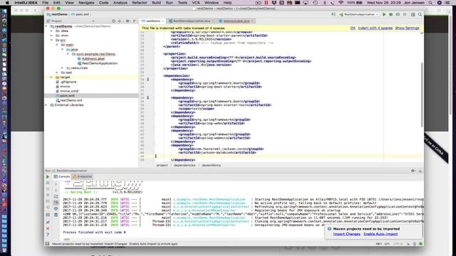456x256 pixels.
Task: Open Project Structure icon in top toolbar
Action: click(x=413, y=14)
